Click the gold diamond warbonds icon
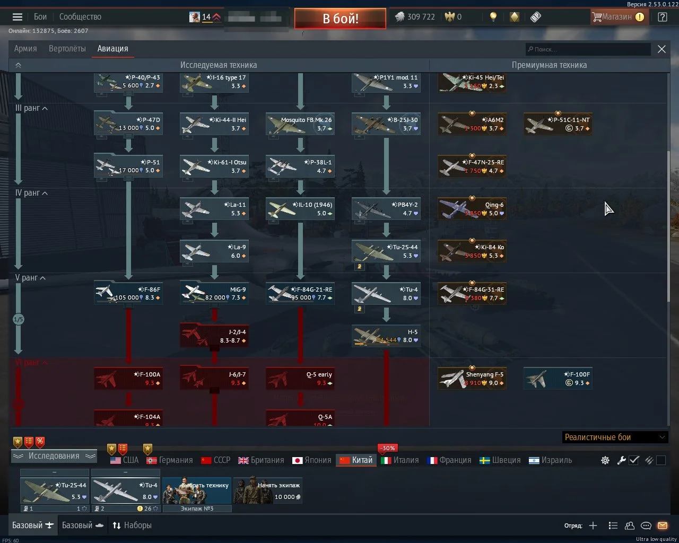The image size is (679, 543). click(515, 17)
